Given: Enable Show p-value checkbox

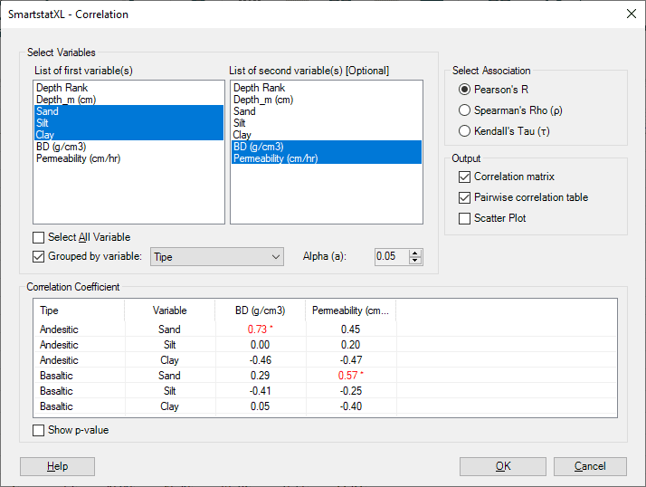Looking at the screenshot, I should click(x=38, y=430).
